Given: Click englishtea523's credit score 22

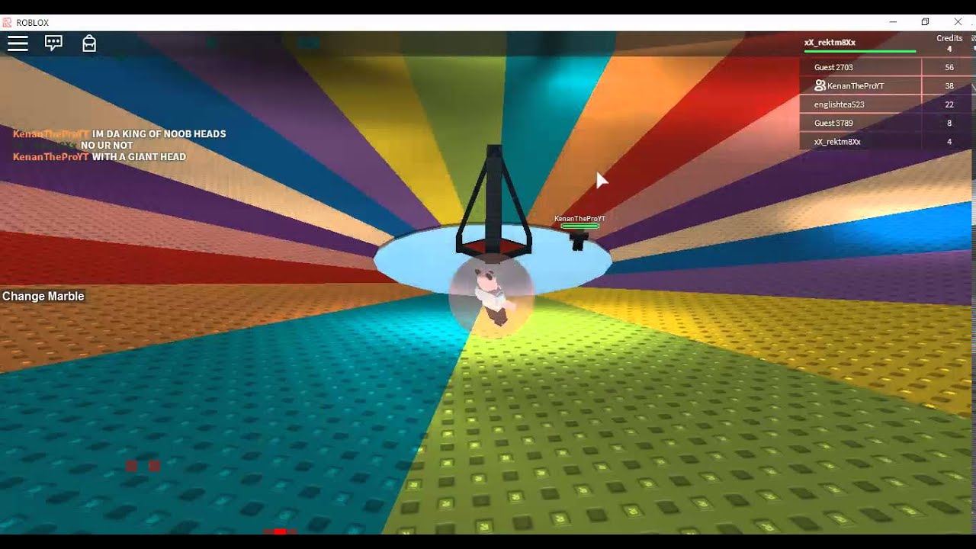Looking at the screenshot, I should tap(949, 104).
